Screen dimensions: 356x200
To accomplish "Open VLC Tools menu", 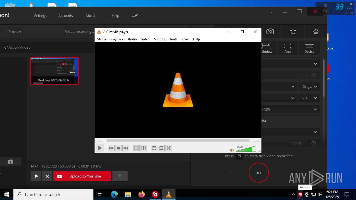I will [x=173, y=39].
